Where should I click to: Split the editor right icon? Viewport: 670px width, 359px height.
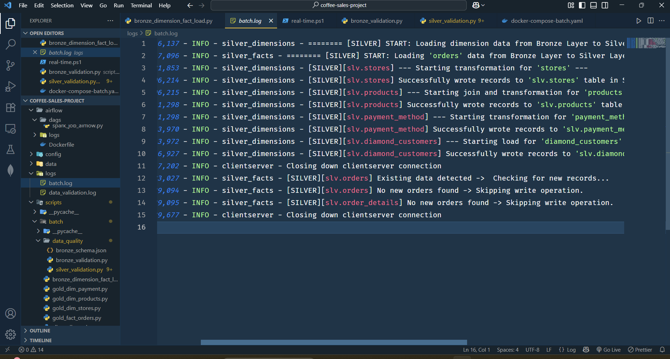pyautogui.click(x=650, y=21)
